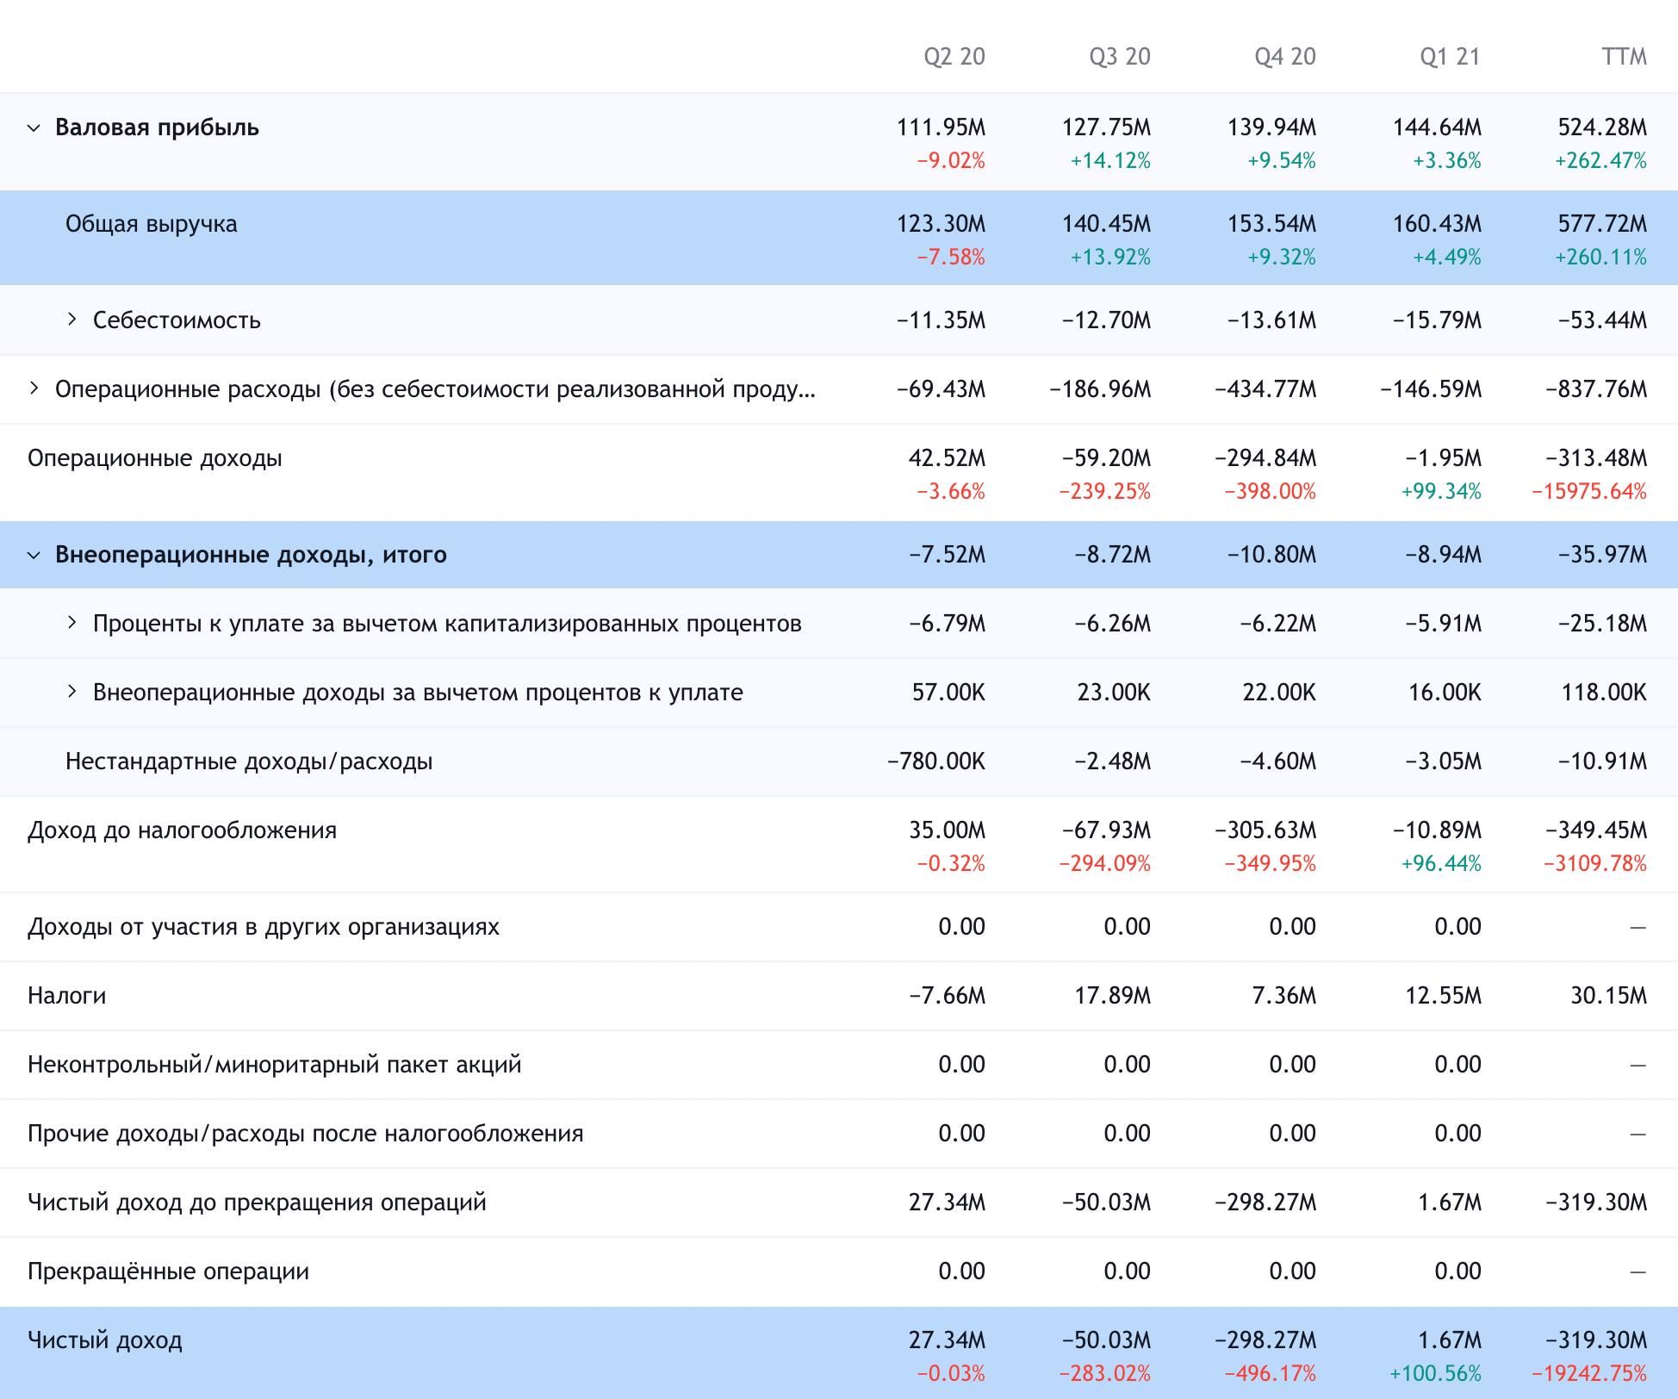Click gross profit TTM value 524.28M

[x=1602, y=127]
